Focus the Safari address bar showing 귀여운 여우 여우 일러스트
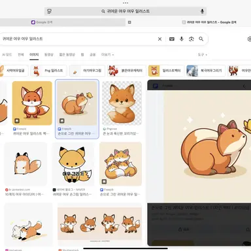 (125, 11)
